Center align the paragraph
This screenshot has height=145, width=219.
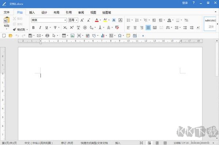coord(135,28)
